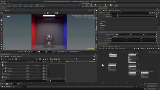Open the Layout menu in the network editor
The height and width of the screenshot is (90, 160).
[116, 48]
